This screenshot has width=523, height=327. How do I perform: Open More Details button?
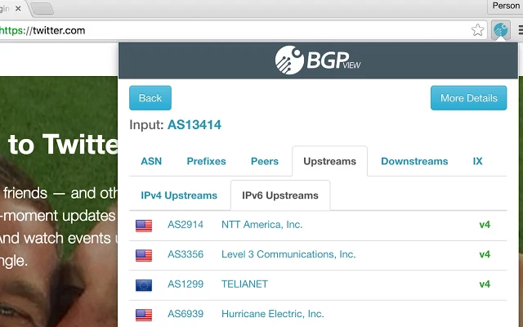click(x=468, y=98)
